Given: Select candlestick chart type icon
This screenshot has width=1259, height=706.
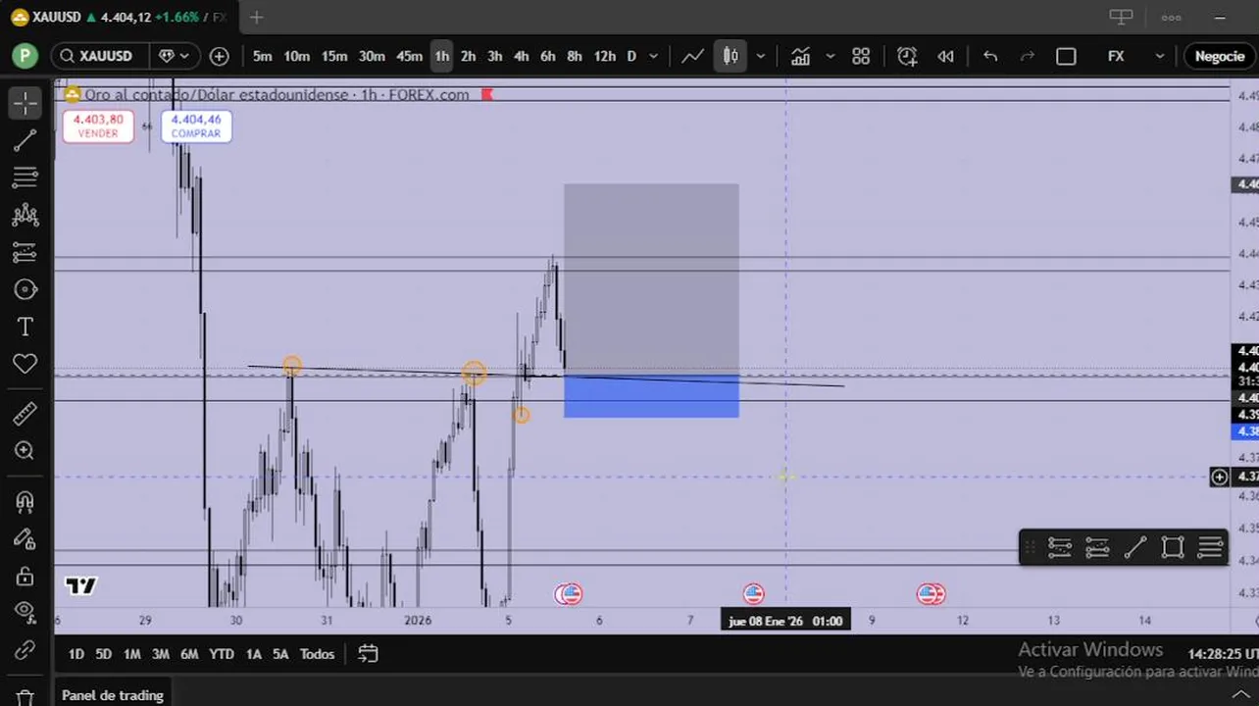Looking at the screenshot, I should point(730,56).
